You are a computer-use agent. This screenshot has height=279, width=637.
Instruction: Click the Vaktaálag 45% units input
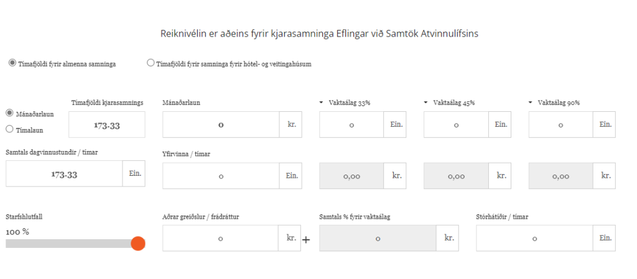[456, 125]
